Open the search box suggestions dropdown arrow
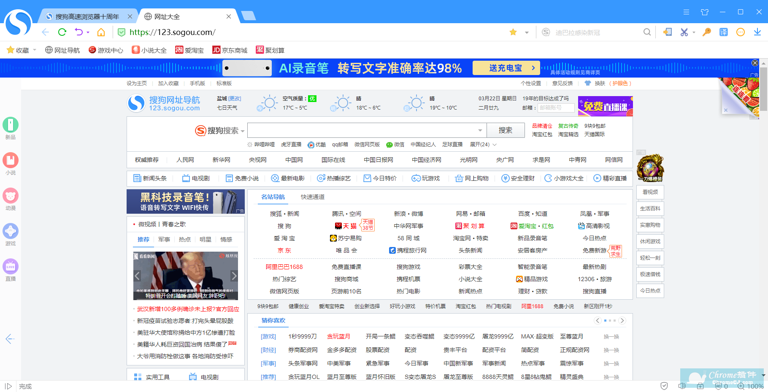The width and height of the screenshot is (768, 392). [x=480, y=131]
